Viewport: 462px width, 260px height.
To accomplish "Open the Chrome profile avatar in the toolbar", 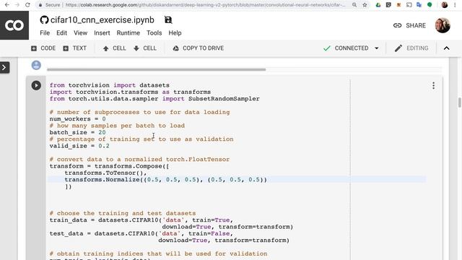I will point(445,5).
